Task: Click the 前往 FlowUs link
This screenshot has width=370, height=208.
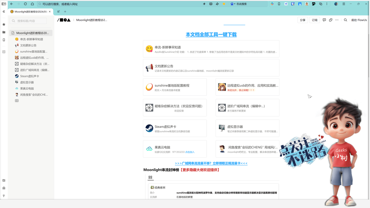Action: 359,20
